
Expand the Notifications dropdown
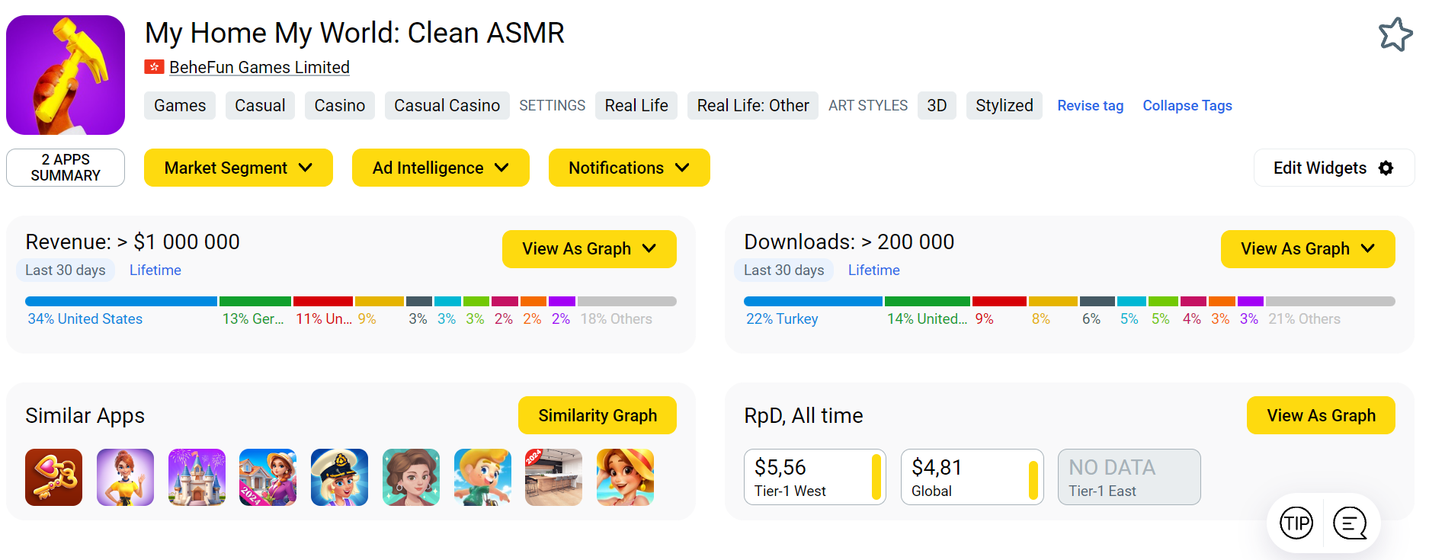click(629, 168)
